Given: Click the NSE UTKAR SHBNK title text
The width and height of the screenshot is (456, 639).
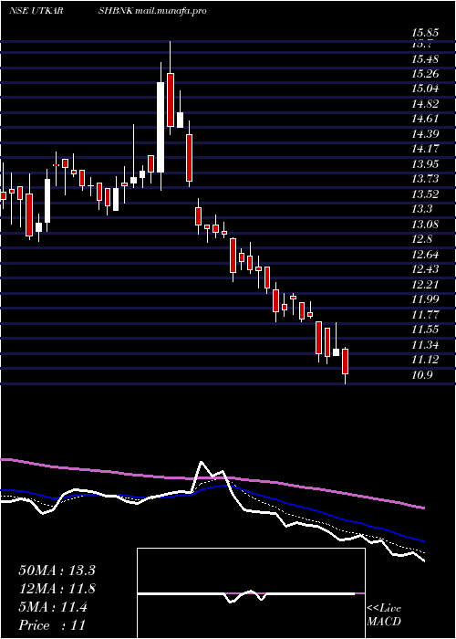Looking at the screenshot, I should (x=72, y=11).
